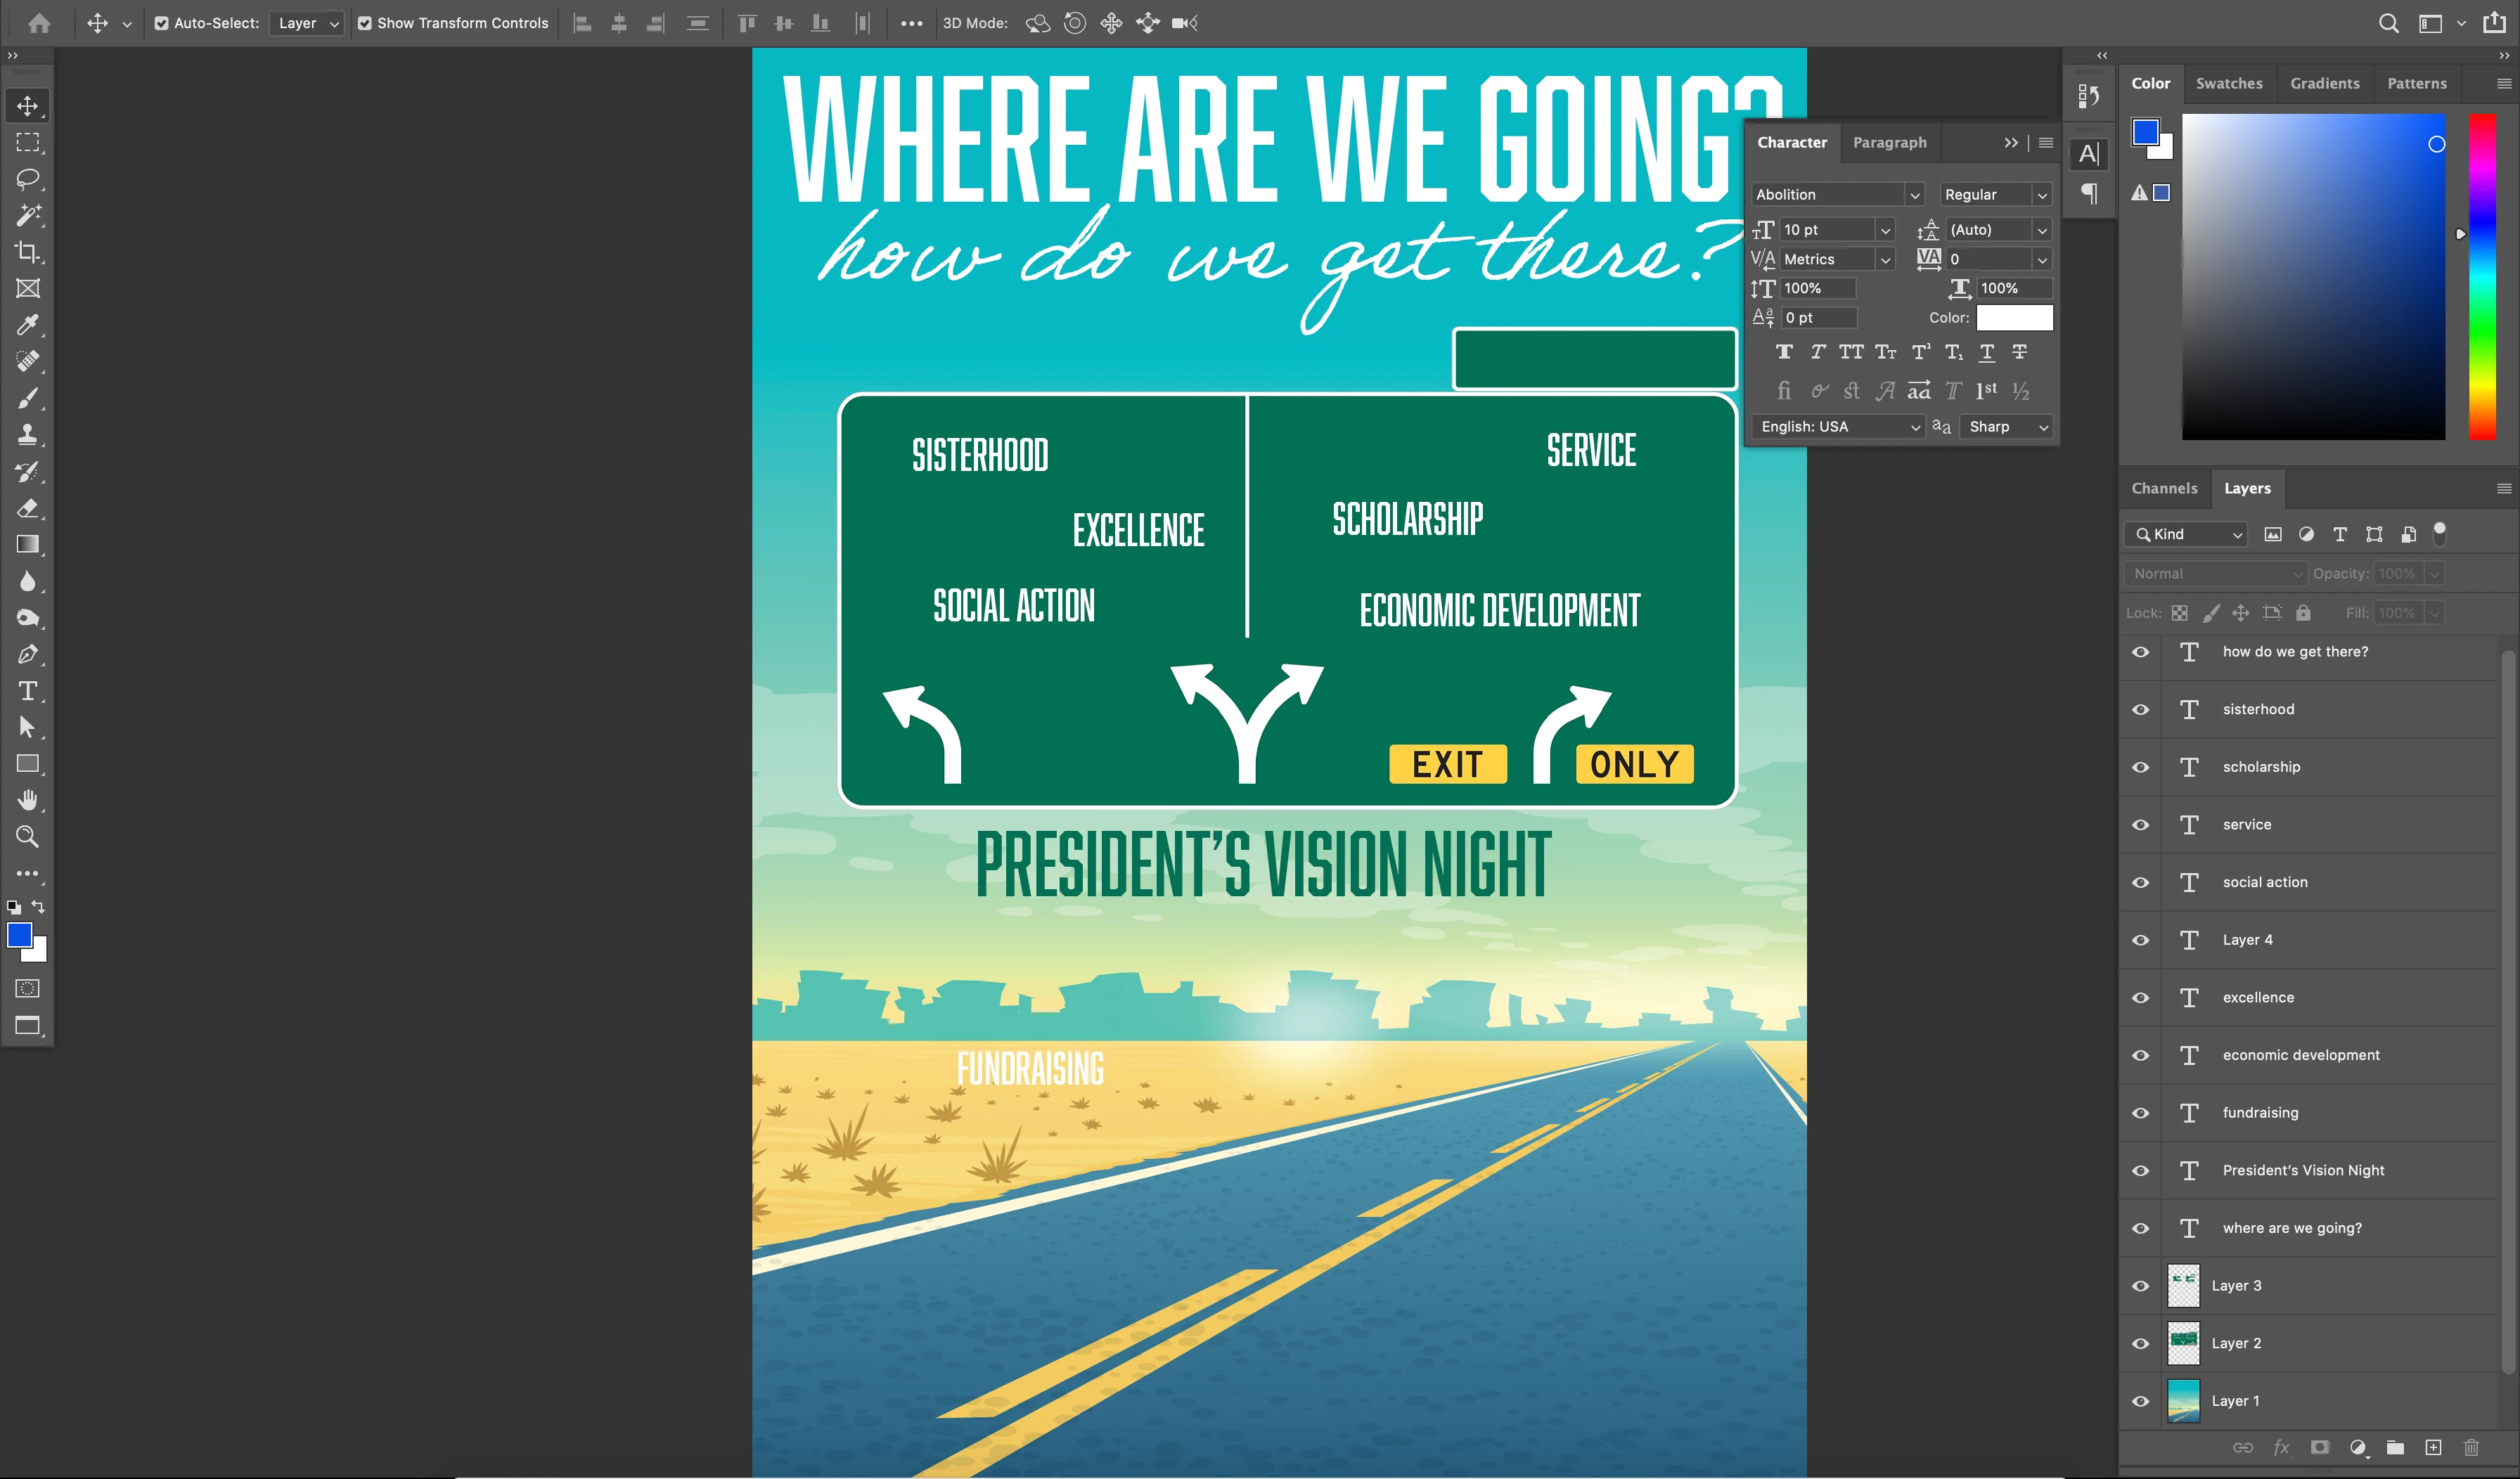2520x1479 pixels.
Task: Select the Eyedropper tool
Action: click(27, 325)
